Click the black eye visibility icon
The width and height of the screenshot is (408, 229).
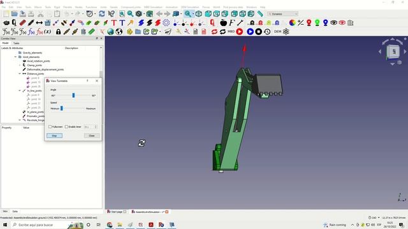[x=333, y=23]
